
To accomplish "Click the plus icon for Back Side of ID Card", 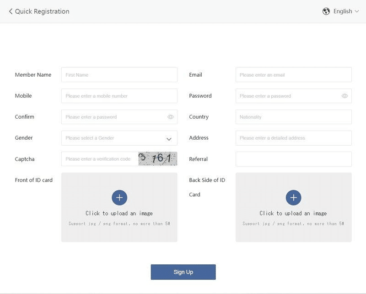I will pos(294,198).
